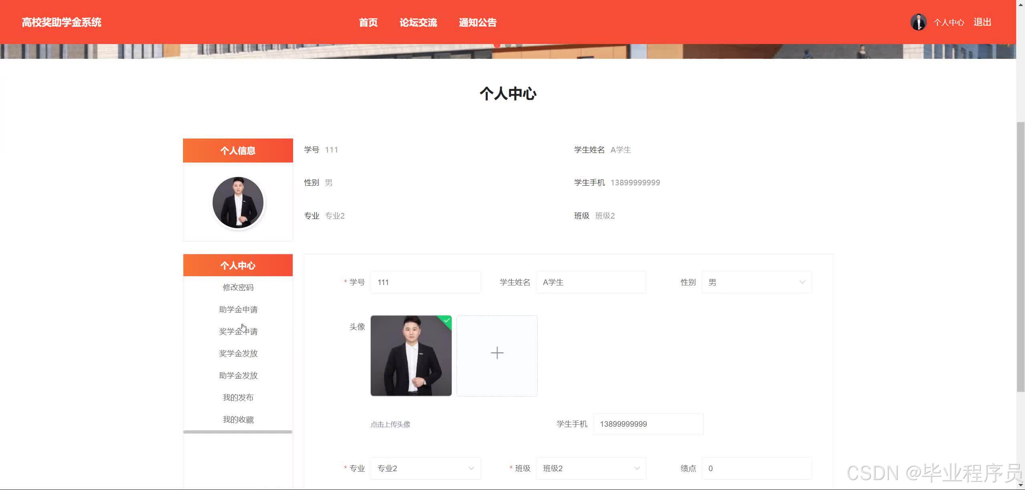
Task: Click the circular avatar thumbnail under 个人信息
Action: [238, 202]
